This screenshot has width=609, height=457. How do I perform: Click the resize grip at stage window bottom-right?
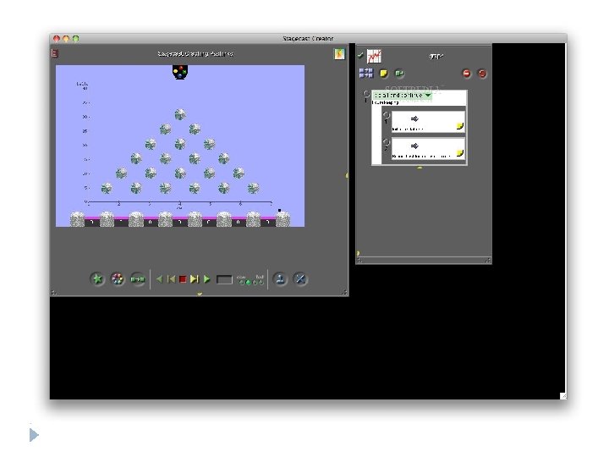click(344, 293)
